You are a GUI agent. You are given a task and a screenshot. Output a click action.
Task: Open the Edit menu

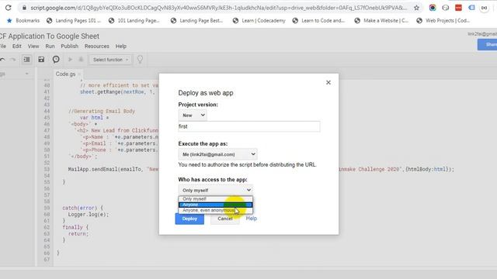tap(17, 46)
